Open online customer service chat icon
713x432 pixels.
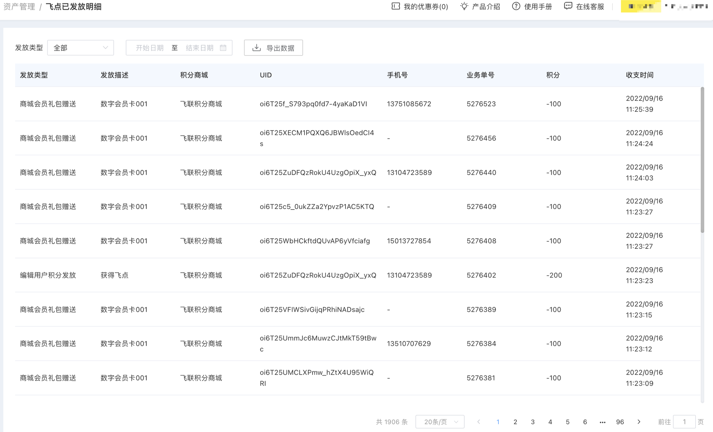pos(568,6)
